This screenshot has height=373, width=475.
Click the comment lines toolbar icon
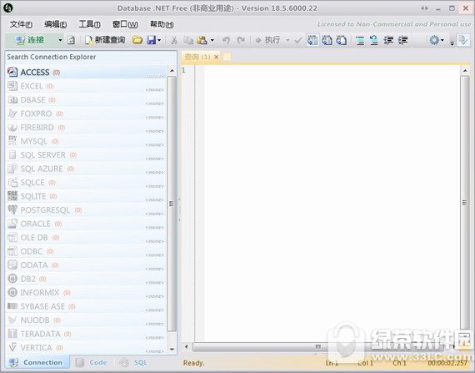click(360, 40)
